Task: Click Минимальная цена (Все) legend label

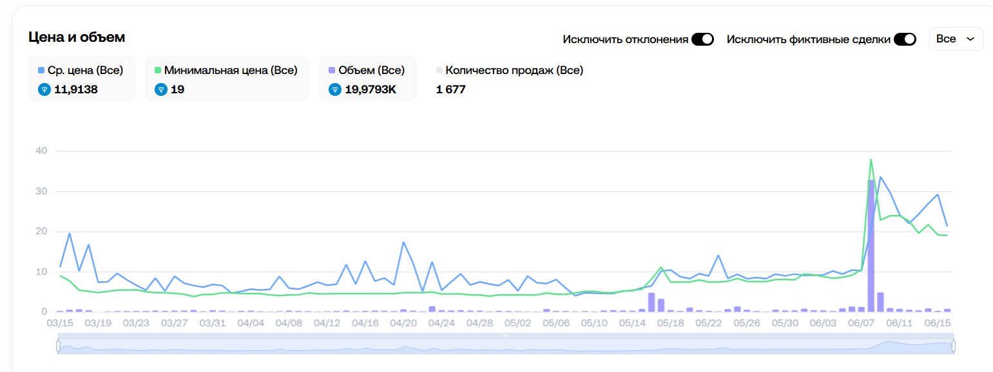Action: tap(231, 70)
